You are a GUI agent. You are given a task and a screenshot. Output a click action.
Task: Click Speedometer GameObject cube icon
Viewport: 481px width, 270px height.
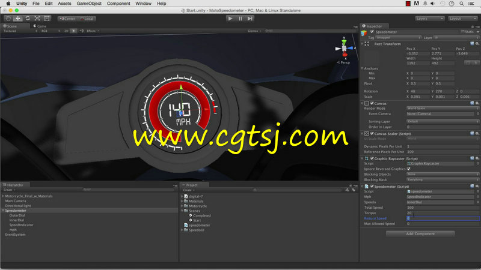tap(364, 33)
